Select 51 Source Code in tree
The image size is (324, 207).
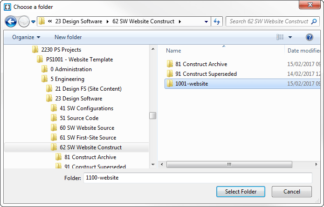tap(79, 118)
